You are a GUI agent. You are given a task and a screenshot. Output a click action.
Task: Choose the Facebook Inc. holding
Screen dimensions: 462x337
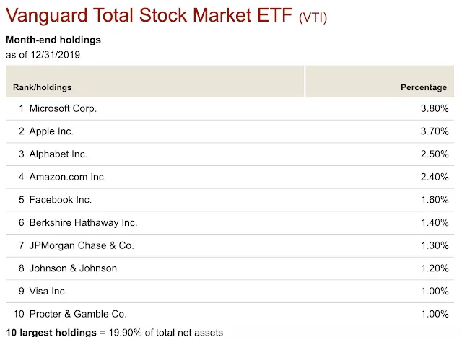pyautogui.click(x=61, y=200)
